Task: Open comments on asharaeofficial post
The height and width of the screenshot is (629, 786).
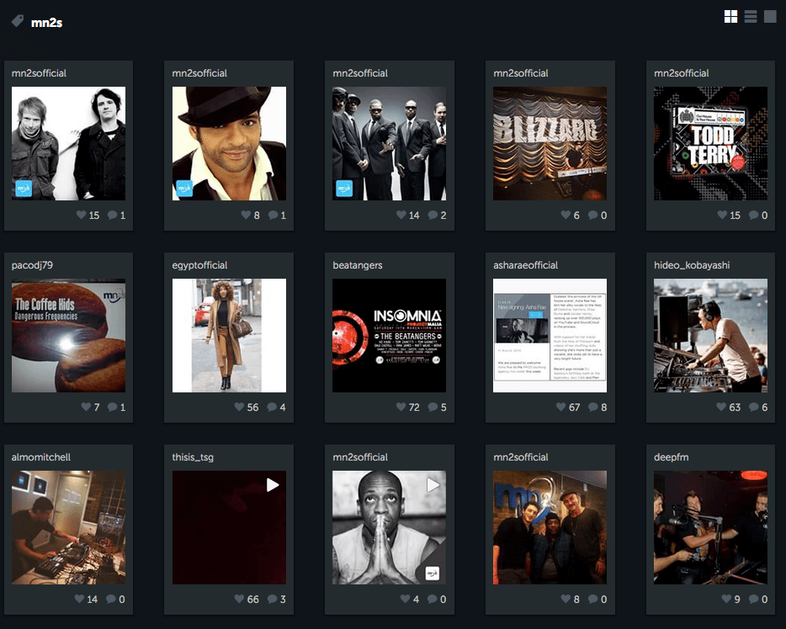Action: 593,408
